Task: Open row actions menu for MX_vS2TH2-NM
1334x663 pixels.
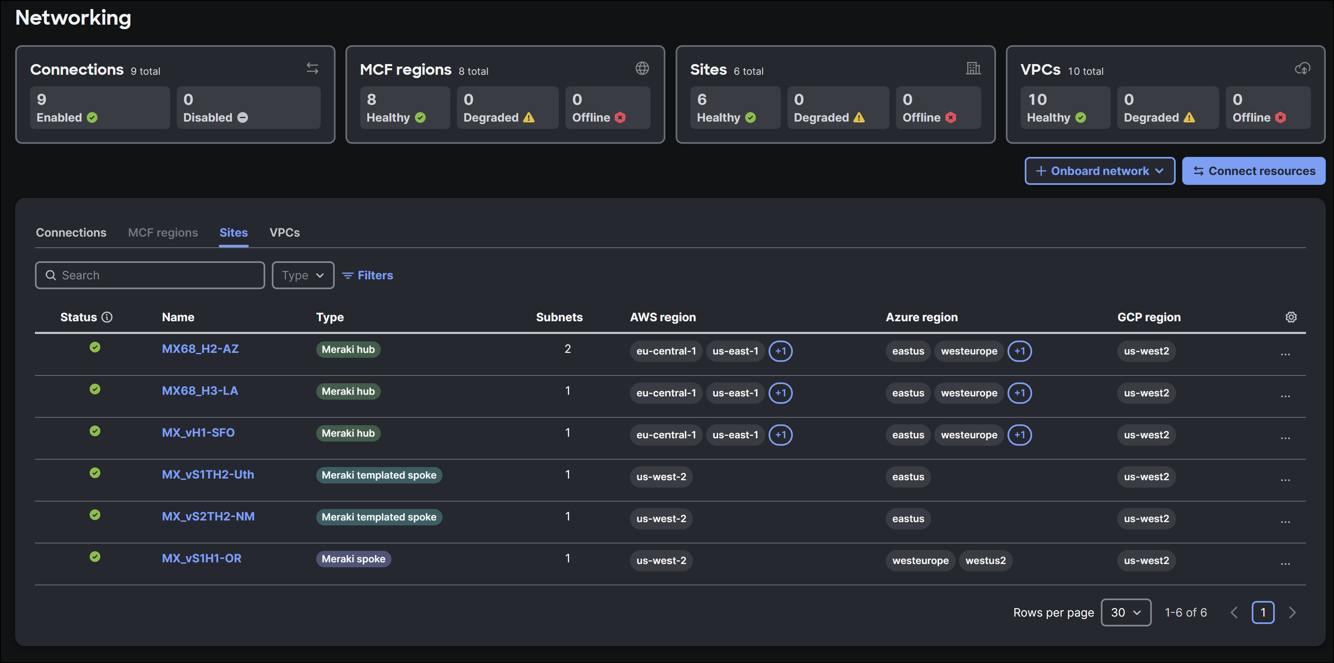Action: [1285, 522]
